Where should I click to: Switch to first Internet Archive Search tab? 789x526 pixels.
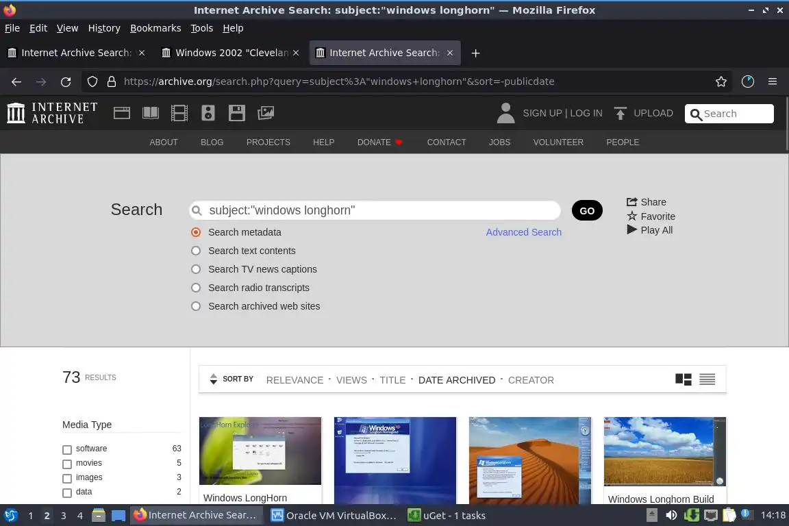[x=77, y=53]
